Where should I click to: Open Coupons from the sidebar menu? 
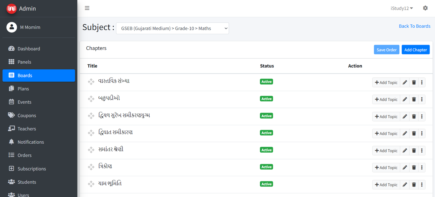click(x=27, y=115)
